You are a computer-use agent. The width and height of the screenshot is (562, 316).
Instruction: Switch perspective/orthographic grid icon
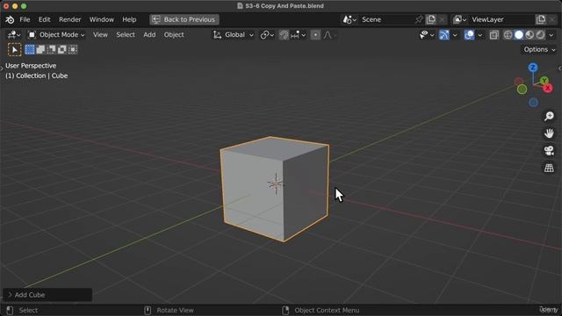tap(549, 168)
